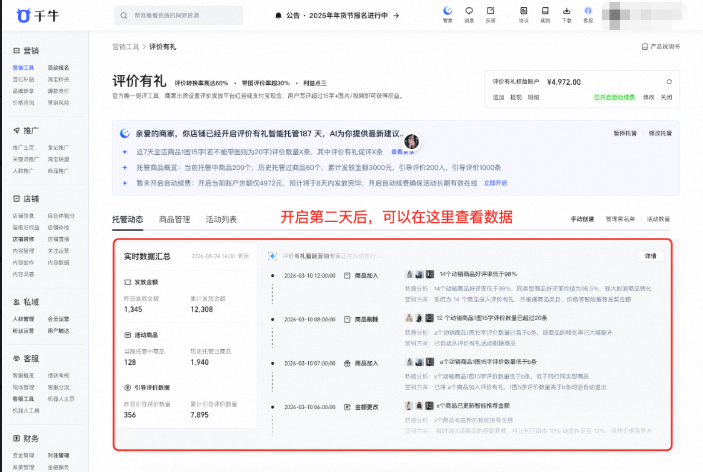Image resolution: width=703 pixels, height=472 pixels.
Task: Click the arrow after the 公告 announcement
Action: click(396, 16)
